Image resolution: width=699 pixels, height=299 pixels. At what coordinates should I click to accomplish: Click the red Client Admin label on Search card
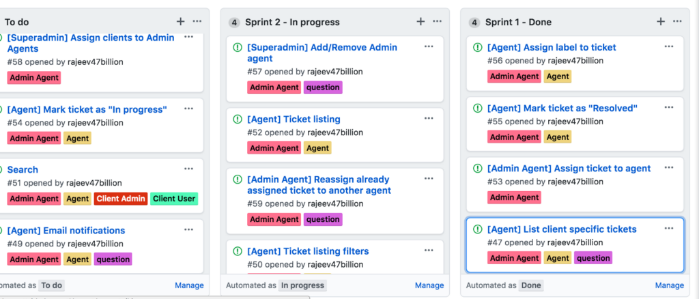pyautogui.click(x=122, y=199)
